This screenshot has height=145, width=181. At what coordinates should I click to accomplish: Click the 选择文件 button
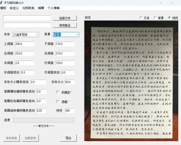pos(65,18)
